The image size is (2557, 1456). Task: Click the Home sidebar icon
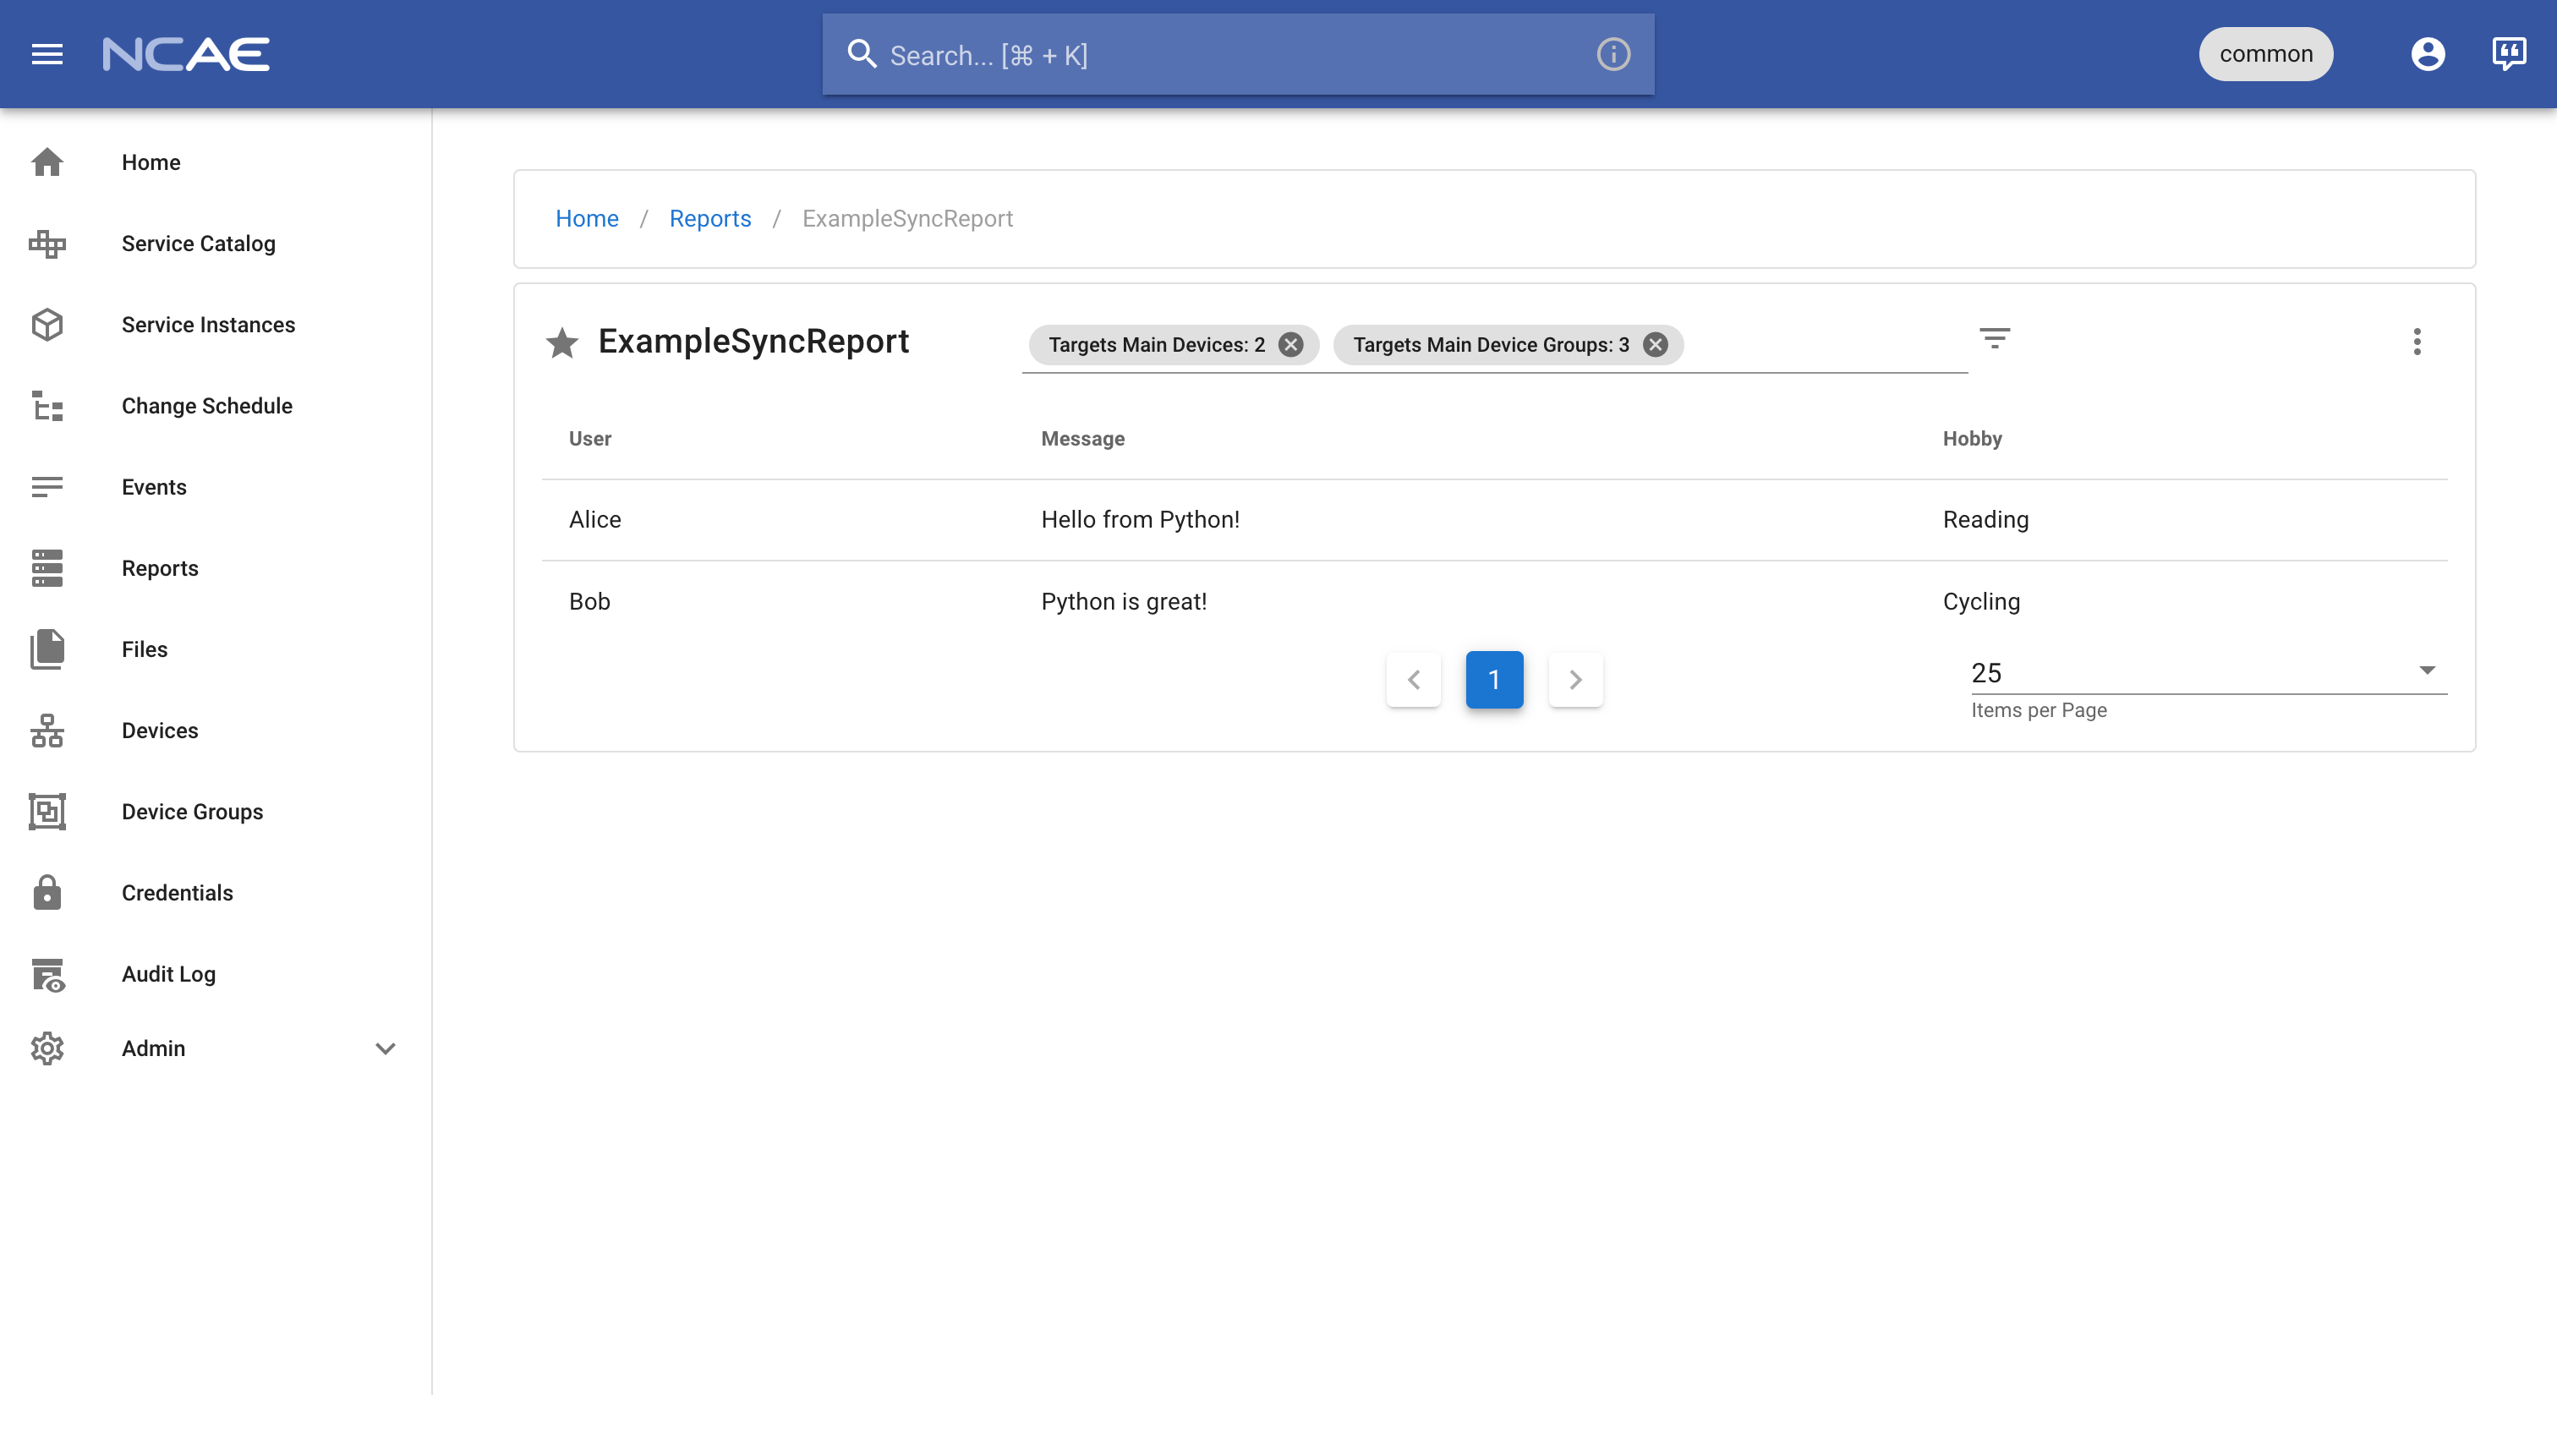pyautogui.click(x=47, y=162)
